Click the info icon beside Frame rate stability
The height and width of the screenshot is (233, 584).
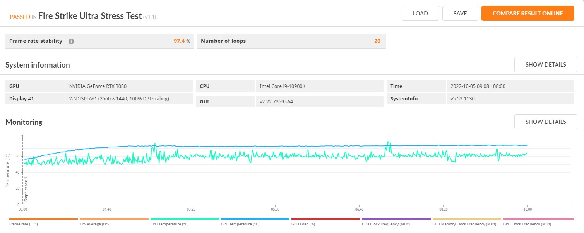[71, 41]
